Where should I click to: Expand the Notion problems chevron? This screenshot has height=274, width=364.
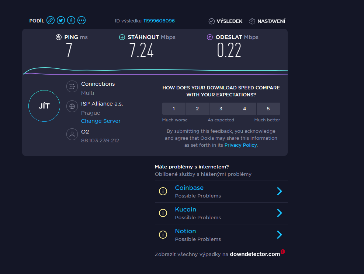coord(279,235)
